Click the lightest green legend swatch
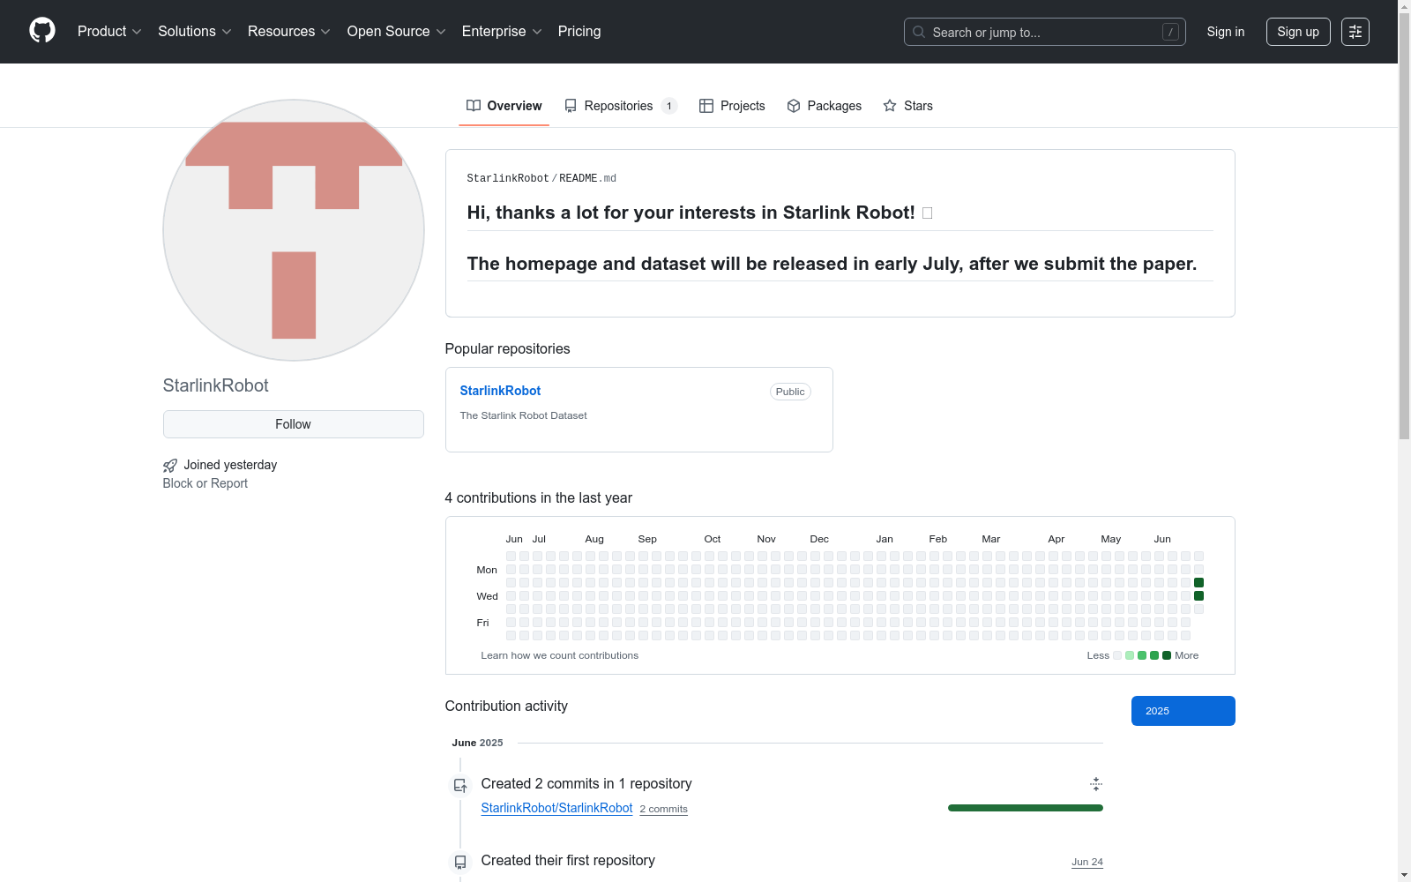The width and height of the screenshot is (1411, 882). (x=1130, y=655)
